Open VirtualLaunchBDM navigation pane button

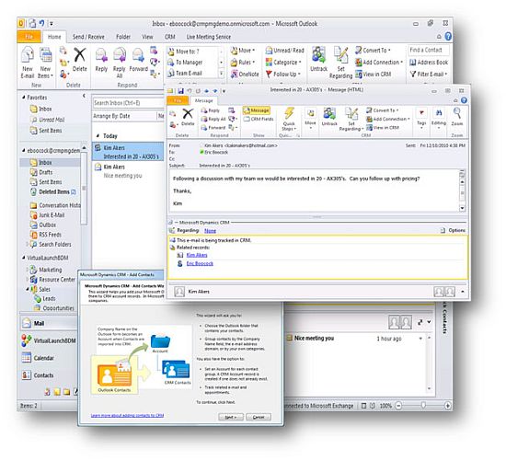point(49,340)
